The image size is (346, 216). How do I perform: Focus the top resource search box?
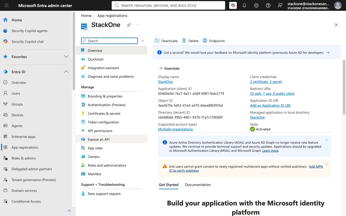coord(168,5)
